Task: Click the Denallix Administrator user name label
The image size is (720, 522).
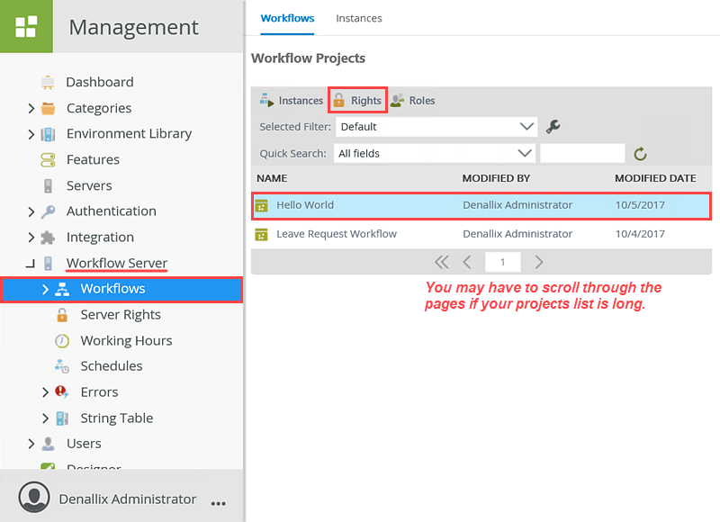Action: [127, 499]
